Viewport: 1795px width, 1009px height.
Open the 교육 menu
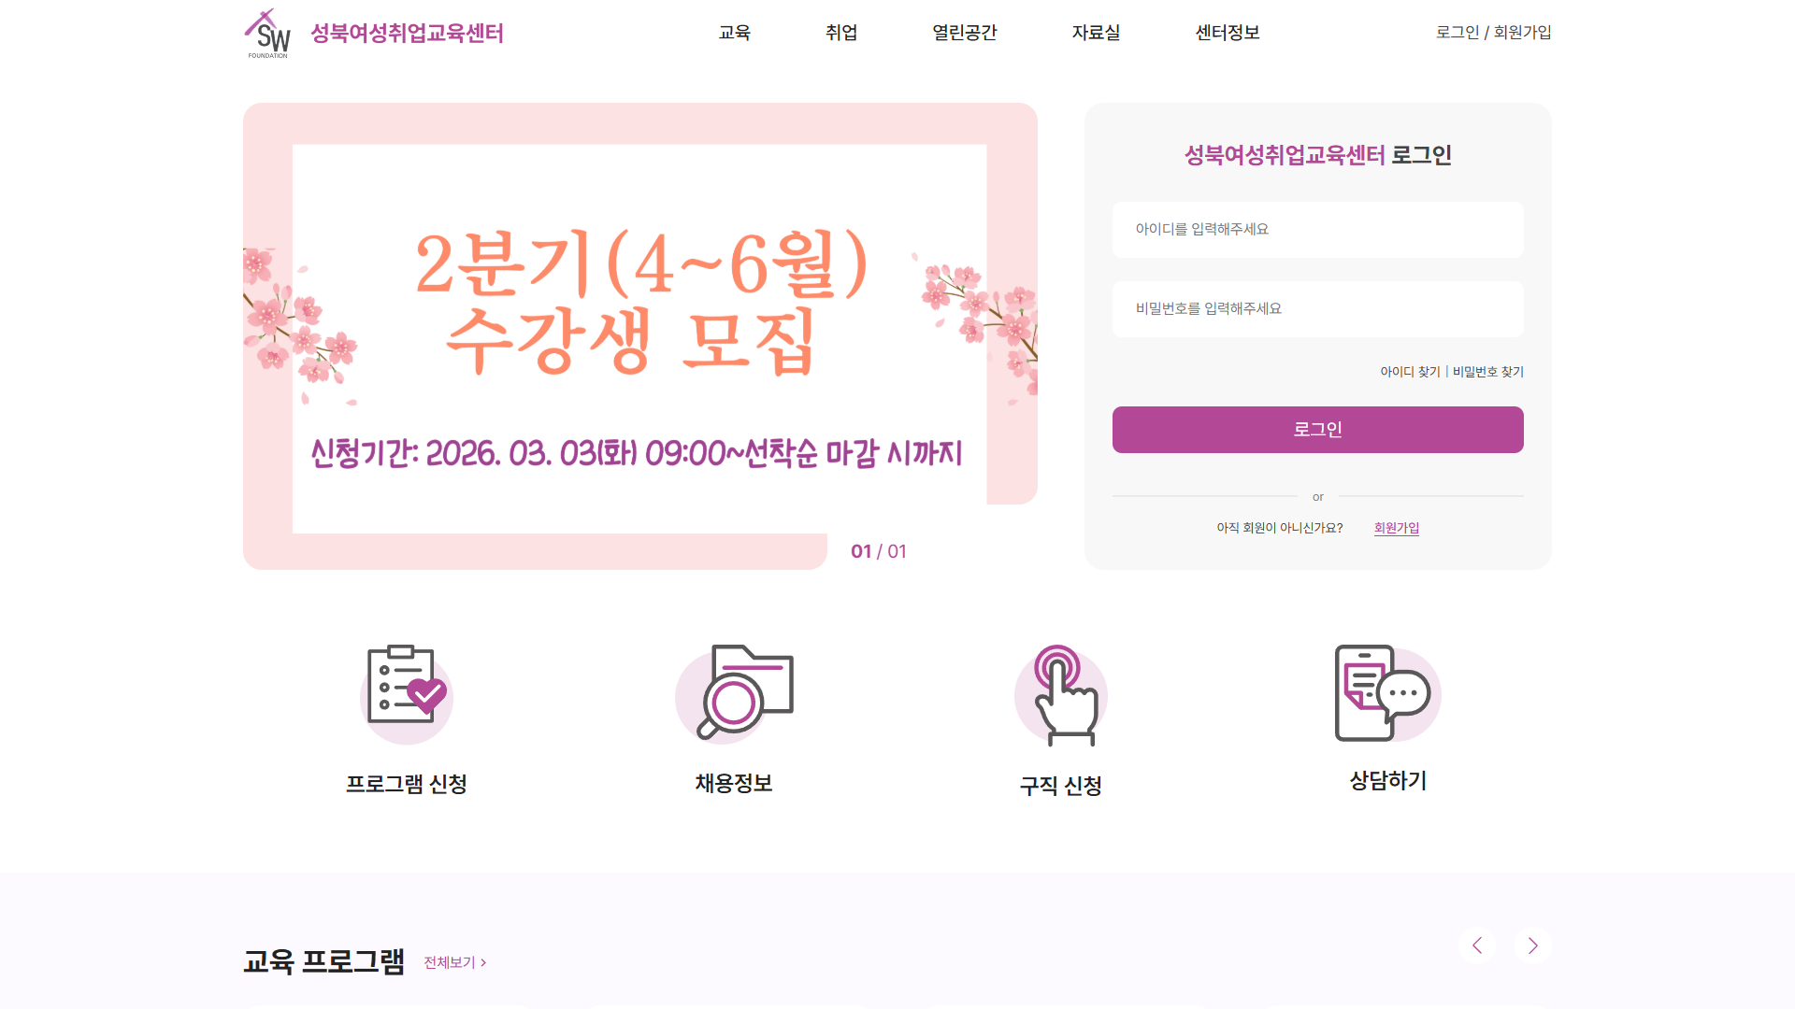pos(735,33)
